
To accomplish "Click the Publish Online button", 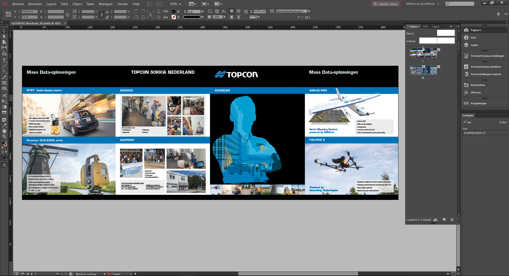I will point(386,4).
